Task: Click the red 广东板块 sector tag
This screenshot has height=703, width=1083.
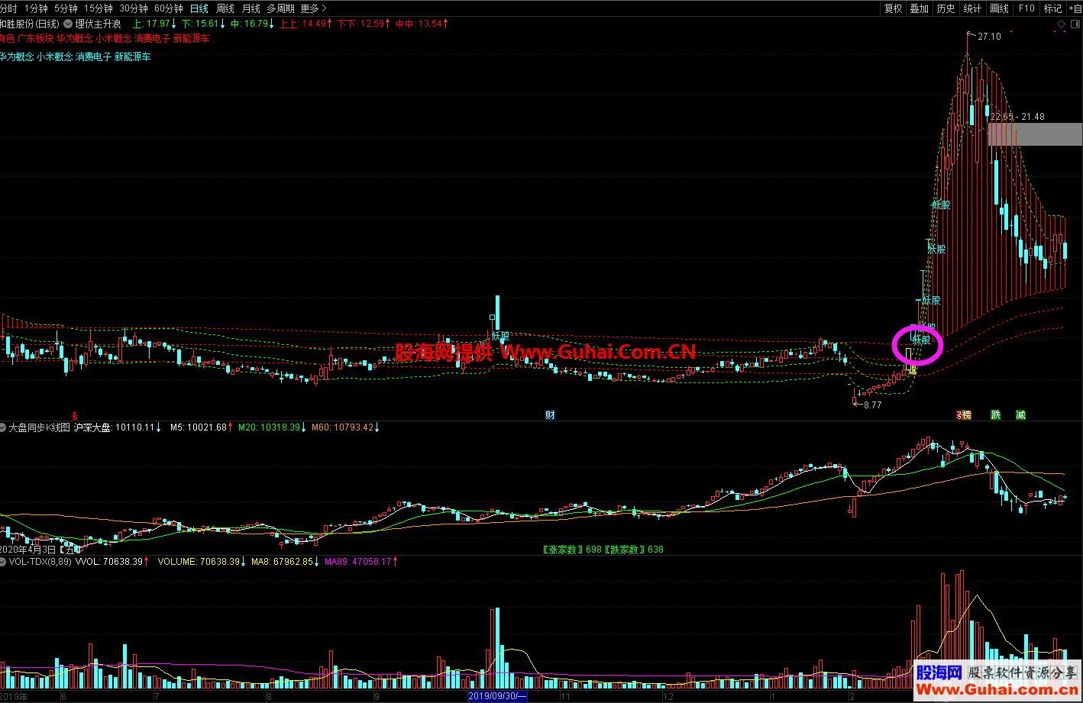Action: tap(36, 38)
